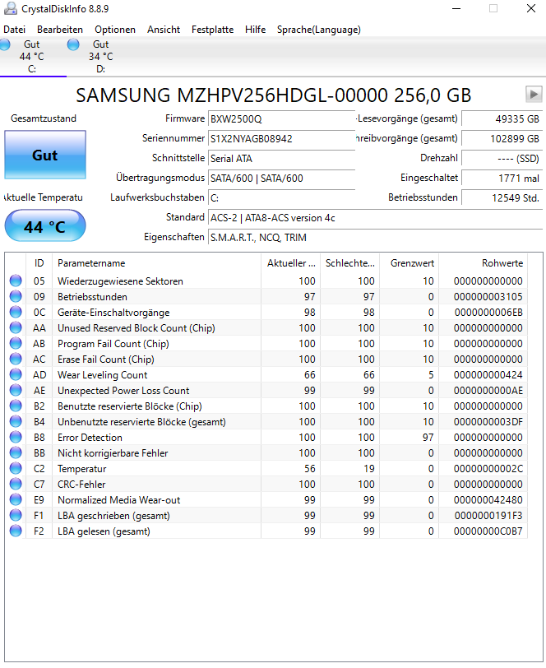Screen dimensions: 546x668
Task: Click status orb for Unbenutzte reservierte Blöcke
Action: (x=16, y=421)
